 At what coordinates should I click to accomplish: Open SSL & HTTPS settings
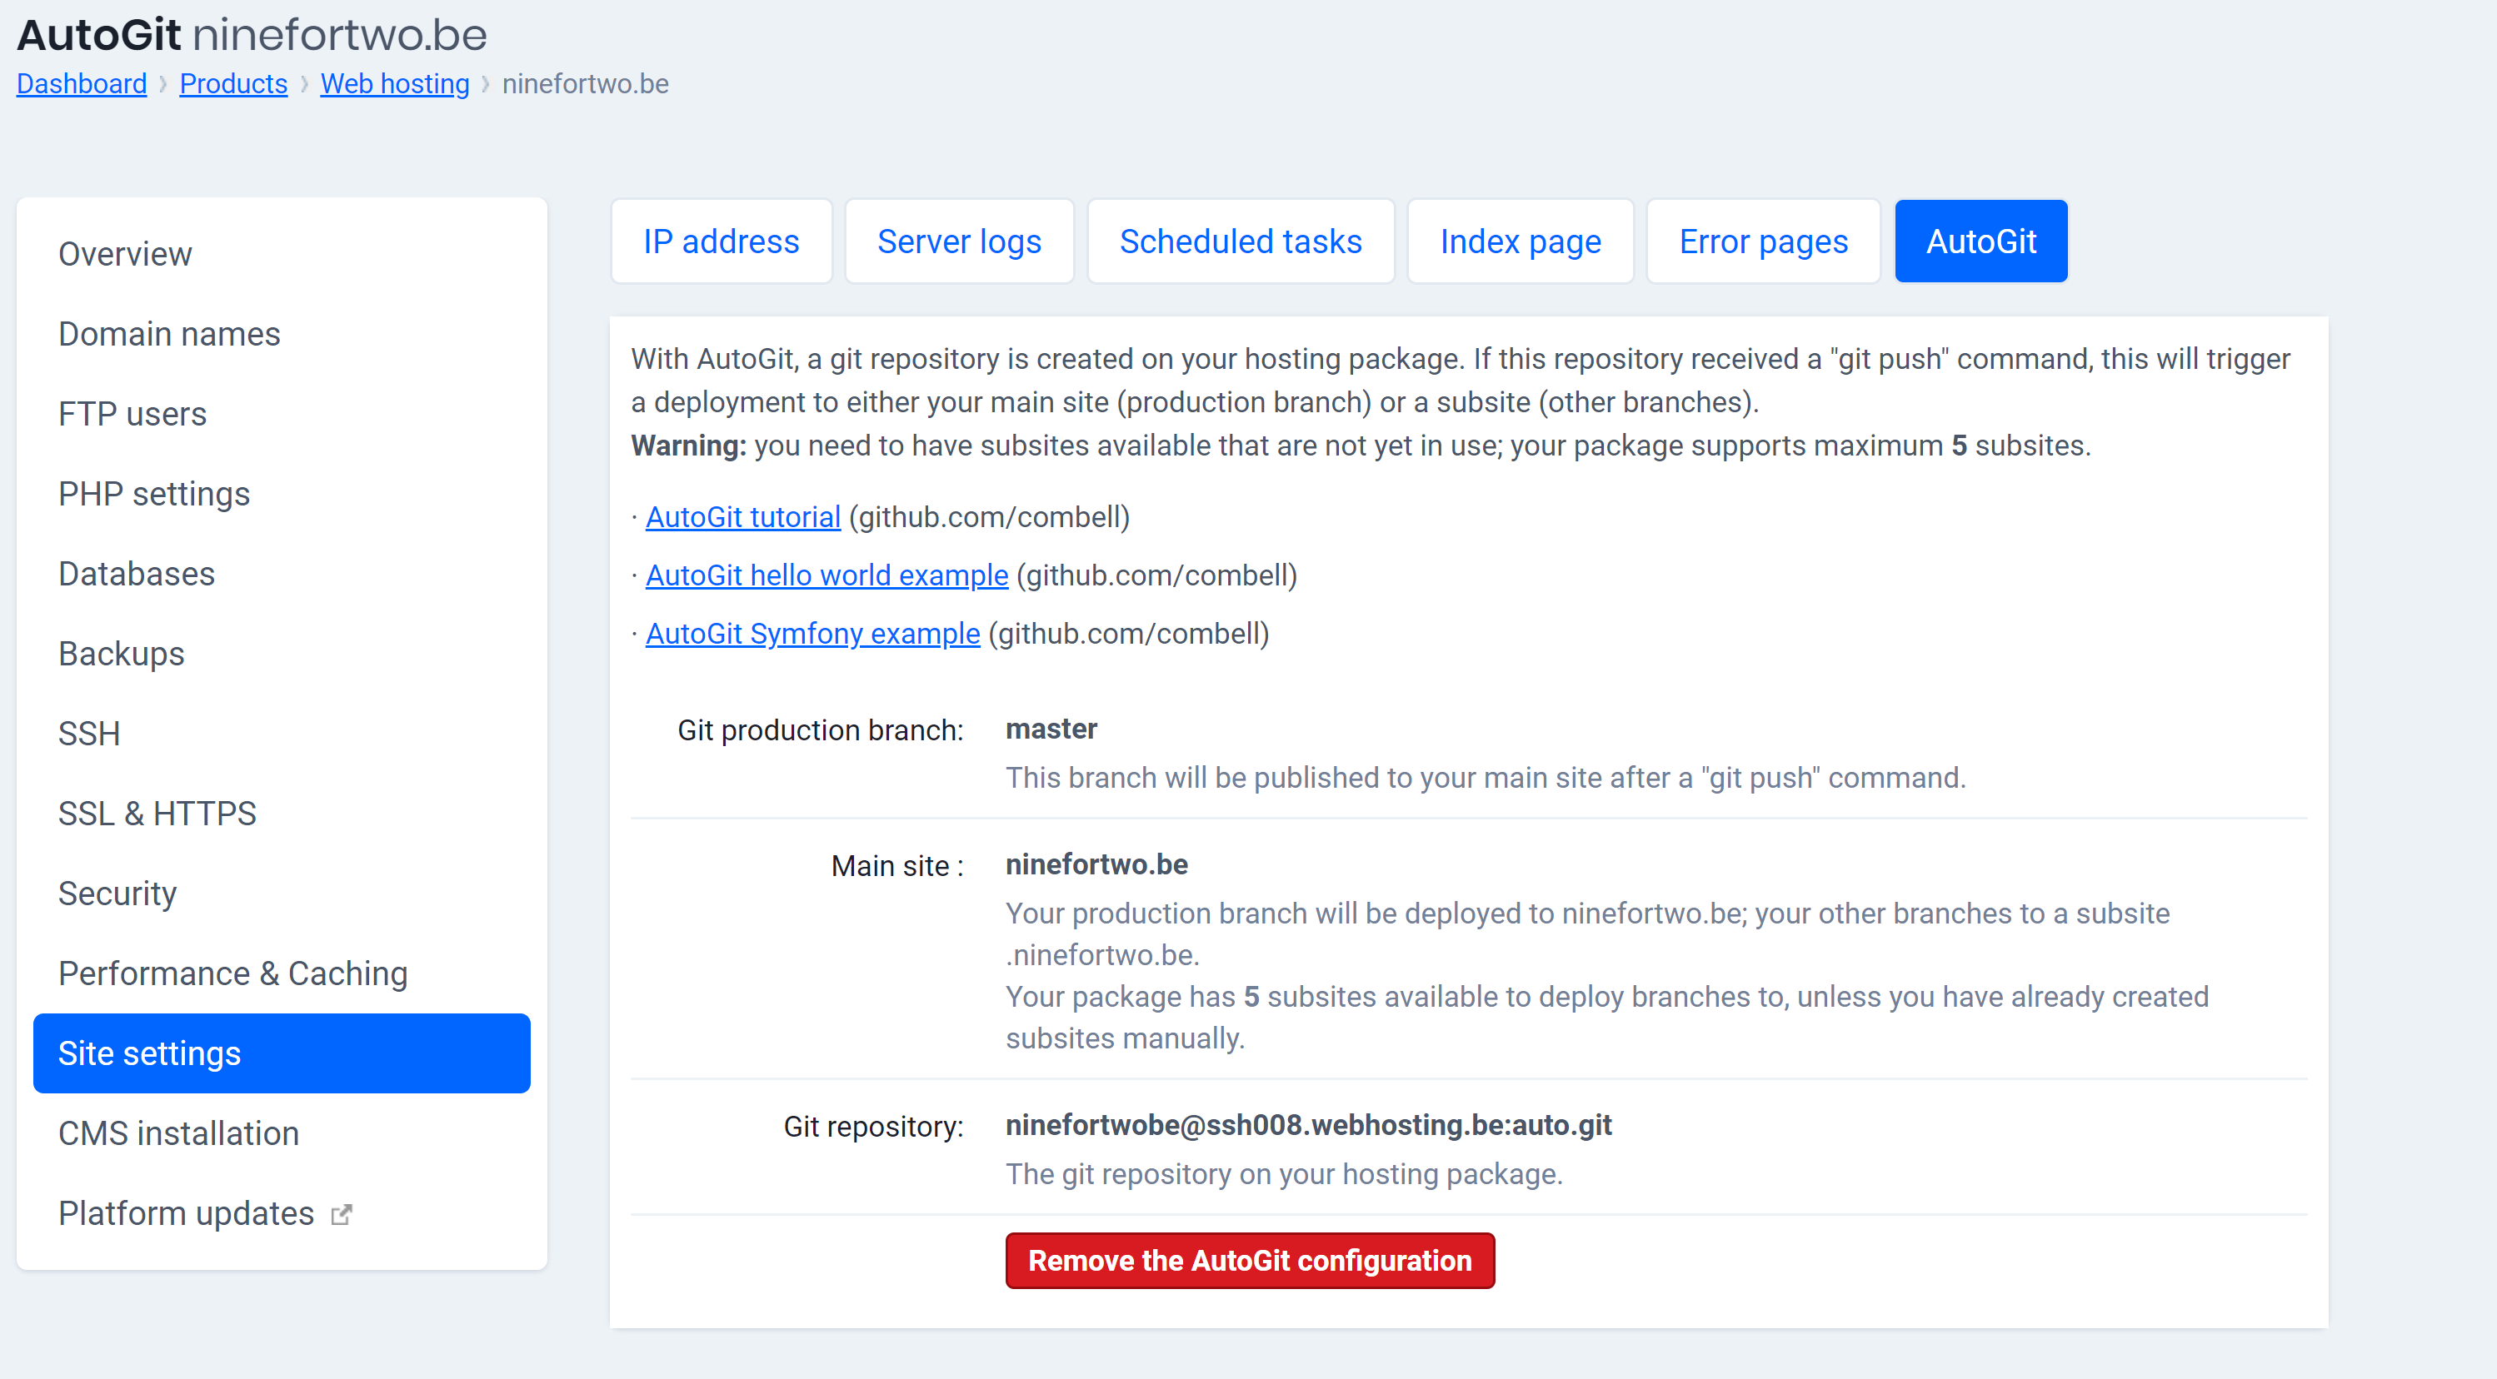pos(281,814)
